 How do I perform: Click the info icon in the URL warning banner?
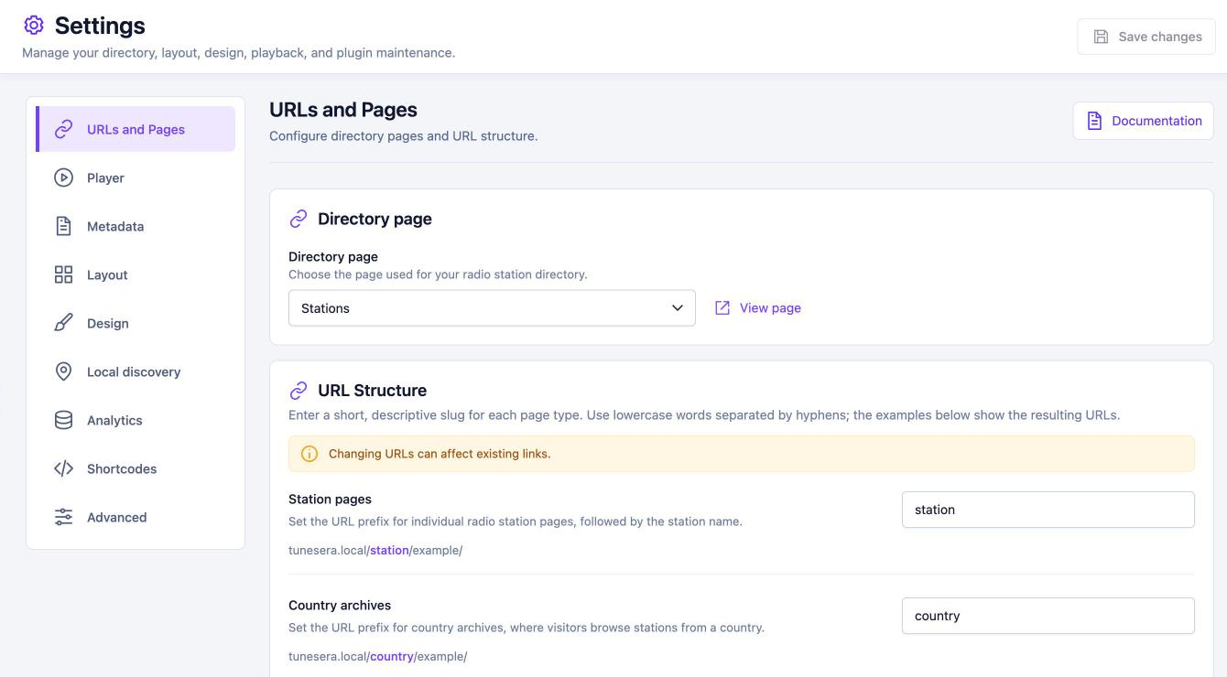tap(309, 454)
